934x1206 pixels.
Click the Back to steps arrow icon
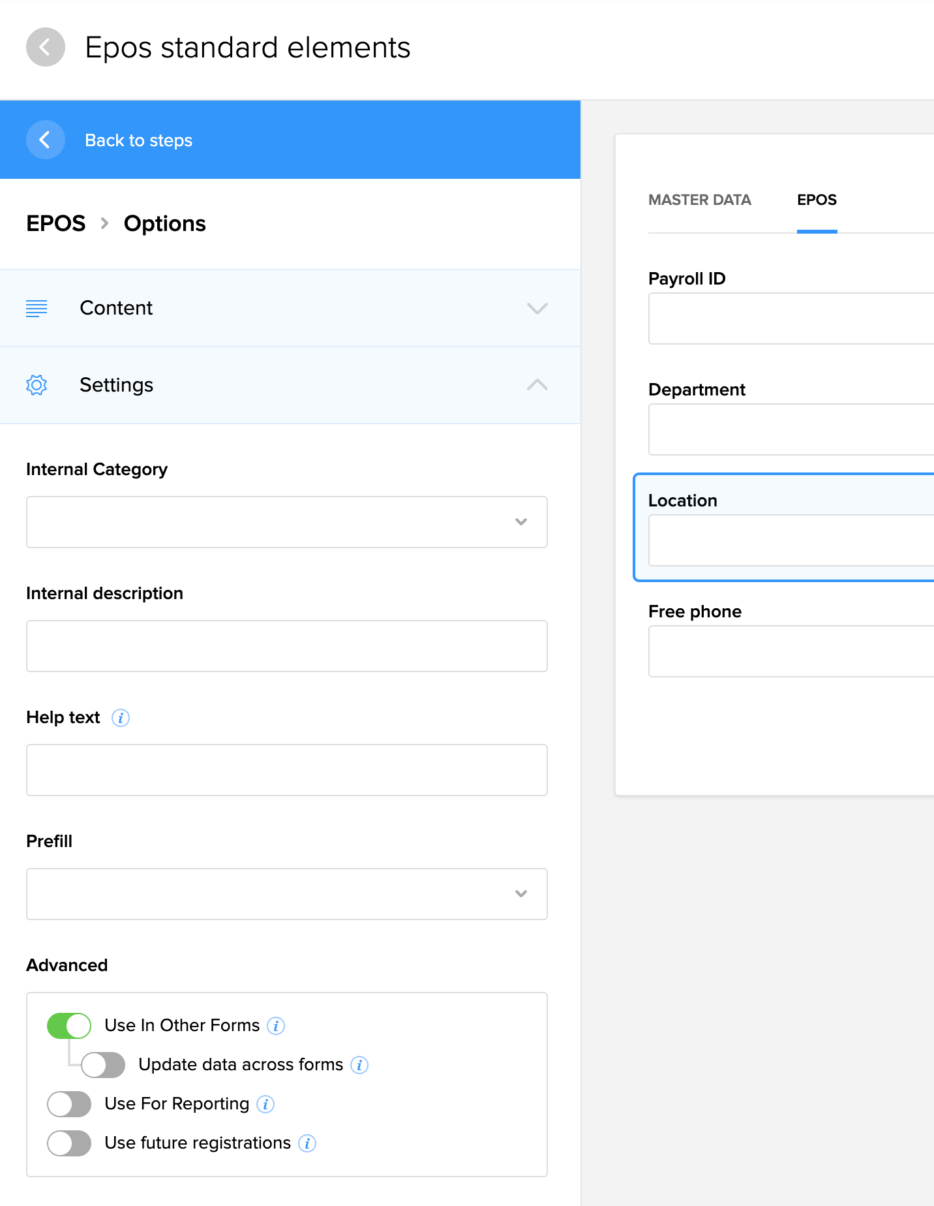45,140
